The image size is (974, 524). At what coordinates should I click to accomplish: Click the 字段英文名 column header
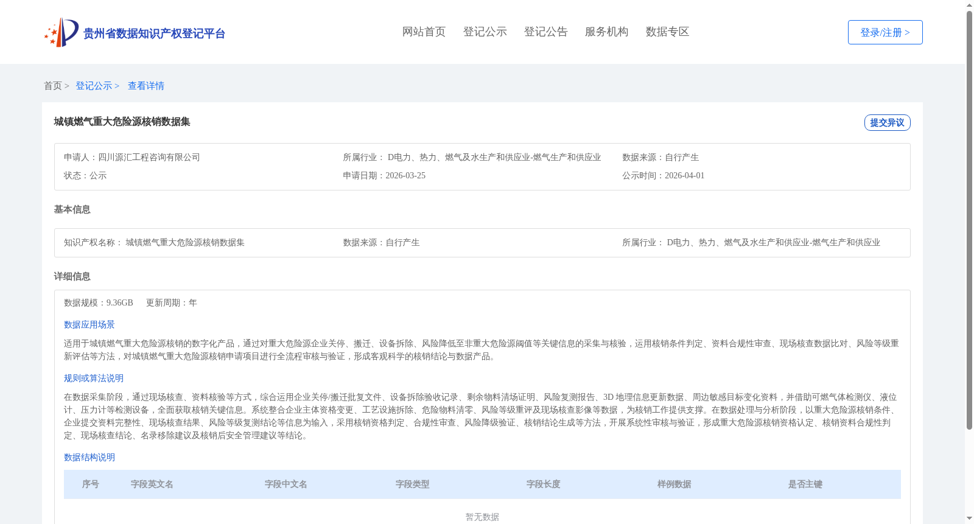(x=152, y=484)
